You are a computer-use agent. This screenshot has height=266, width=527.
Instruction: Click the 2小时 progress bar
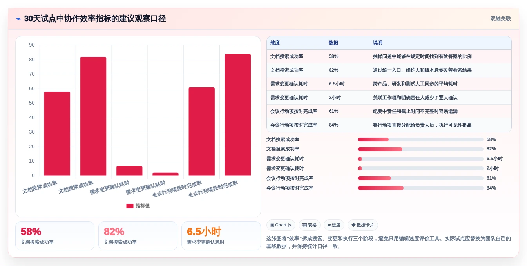[420, 168]
